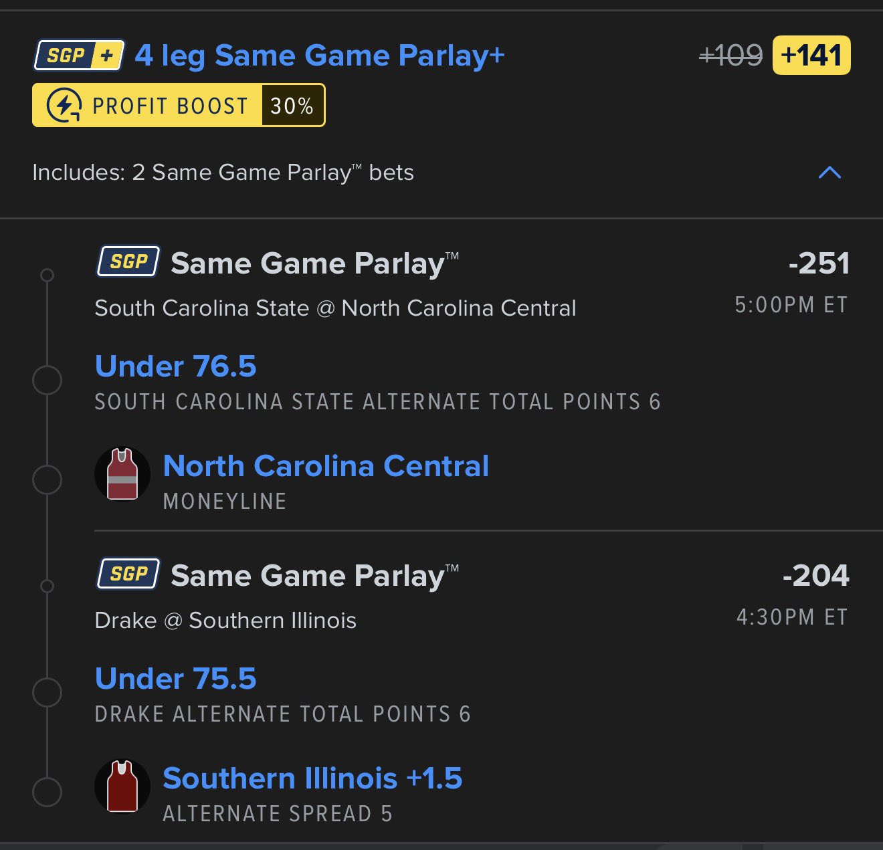Open the 4 leg Same Game Parlay+ title

pos(320,56)
